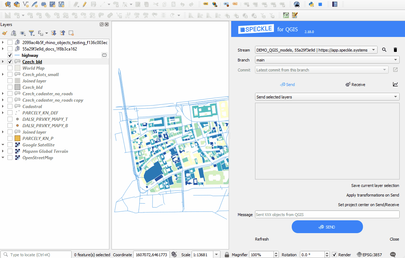Open the Branch dropdown showing main
Image resolution: width=405 pixels, height=258 pixels.
(x=327, y=60)
